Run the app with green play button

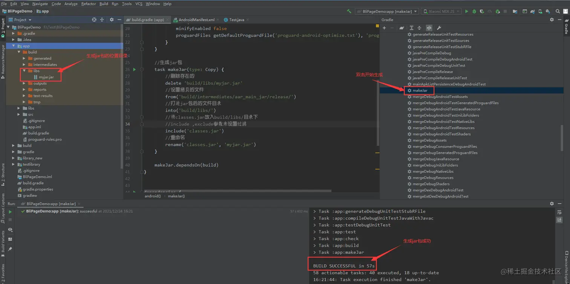pyautogui.click(x=467, y=11)
